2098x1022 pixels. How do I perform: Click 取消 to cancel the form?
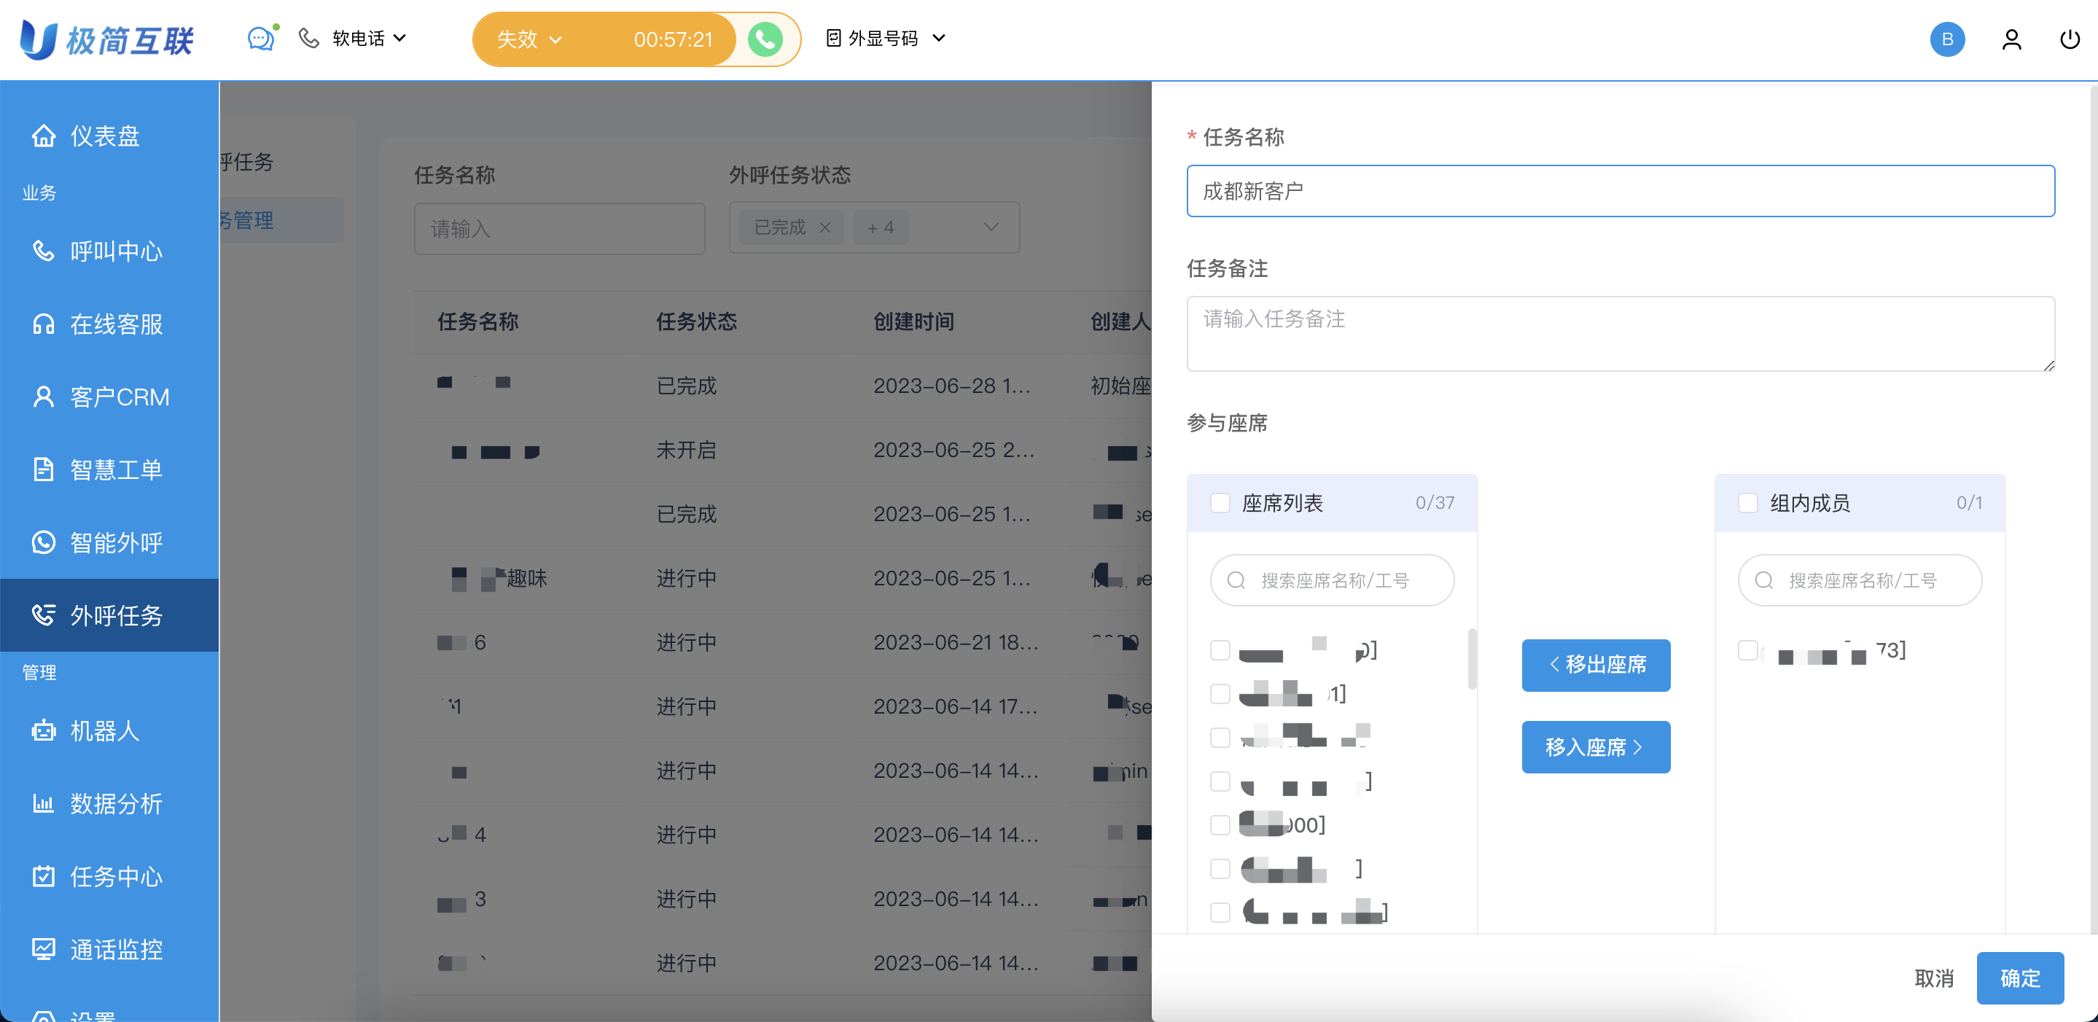click(1933, 978)
